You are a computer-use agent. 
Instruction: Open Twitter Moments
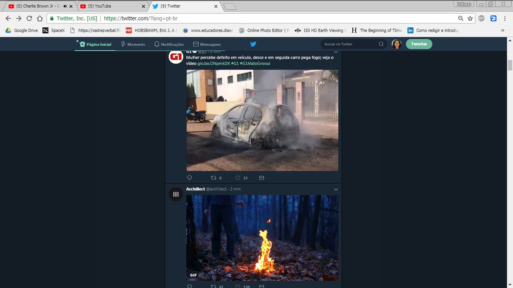133,44
